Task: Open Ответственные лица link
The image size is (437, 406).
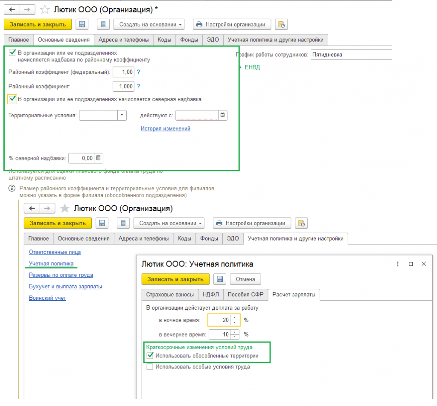Action: pyautogui.click(x=55, y=252)
